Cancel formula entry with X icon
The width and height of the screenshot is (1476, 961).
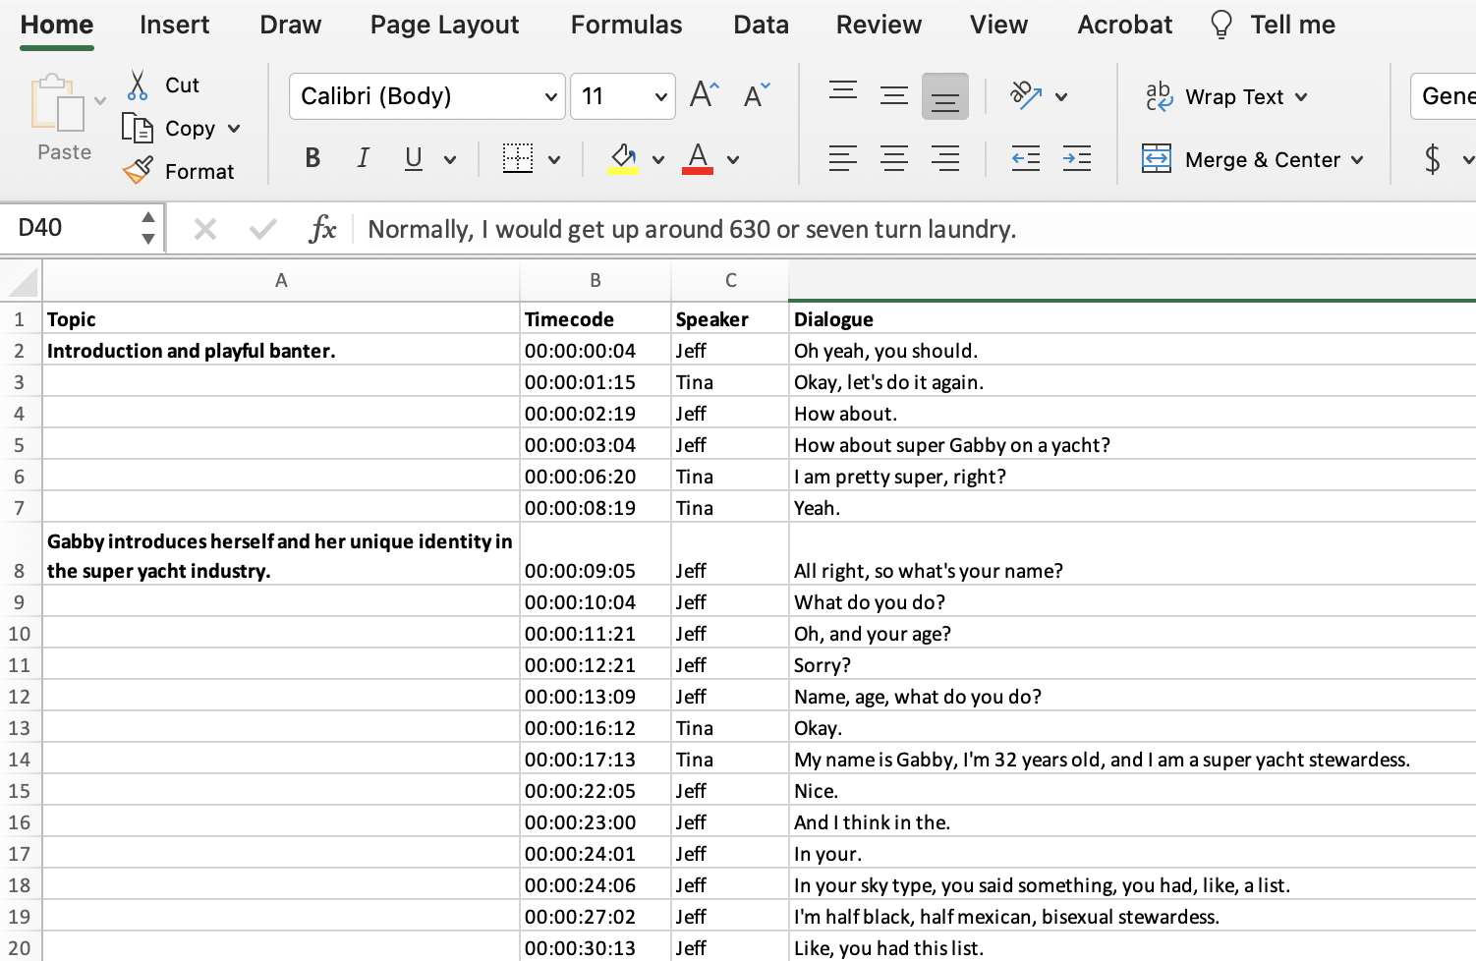pyautogui.click(x=205, y=229)
